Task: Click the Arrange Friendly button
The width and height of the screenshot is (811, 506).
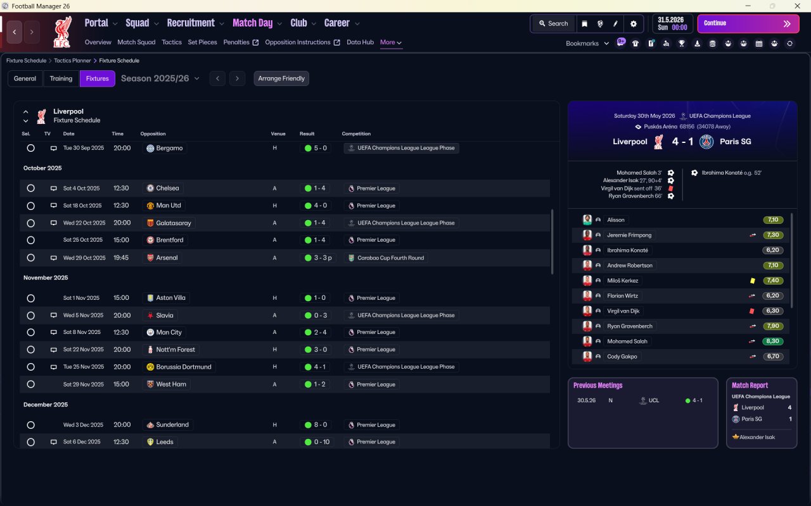Action: pyautogui.click(x=281, y=78)
